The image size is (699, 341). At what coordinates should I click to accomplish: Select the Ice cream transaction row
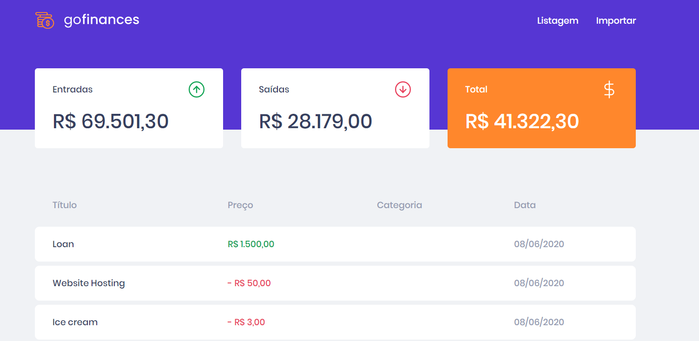coord(335,321)
